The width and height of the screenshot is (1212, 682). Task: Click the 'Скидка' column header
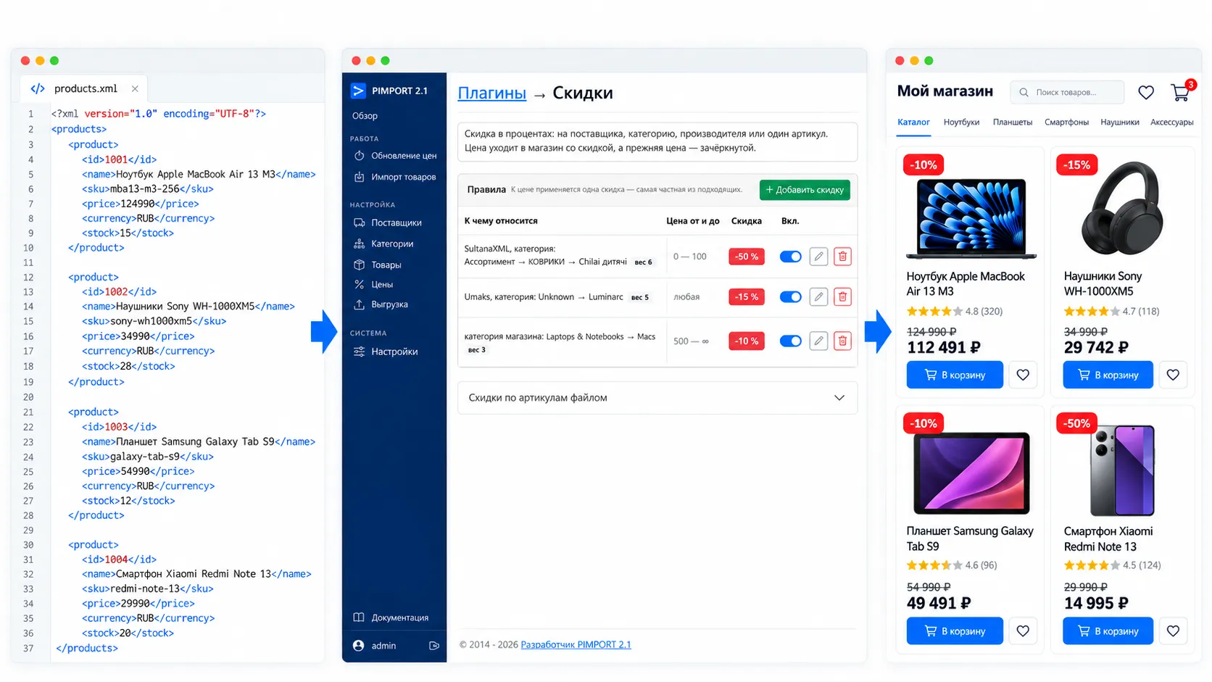[x=747, y=221]
